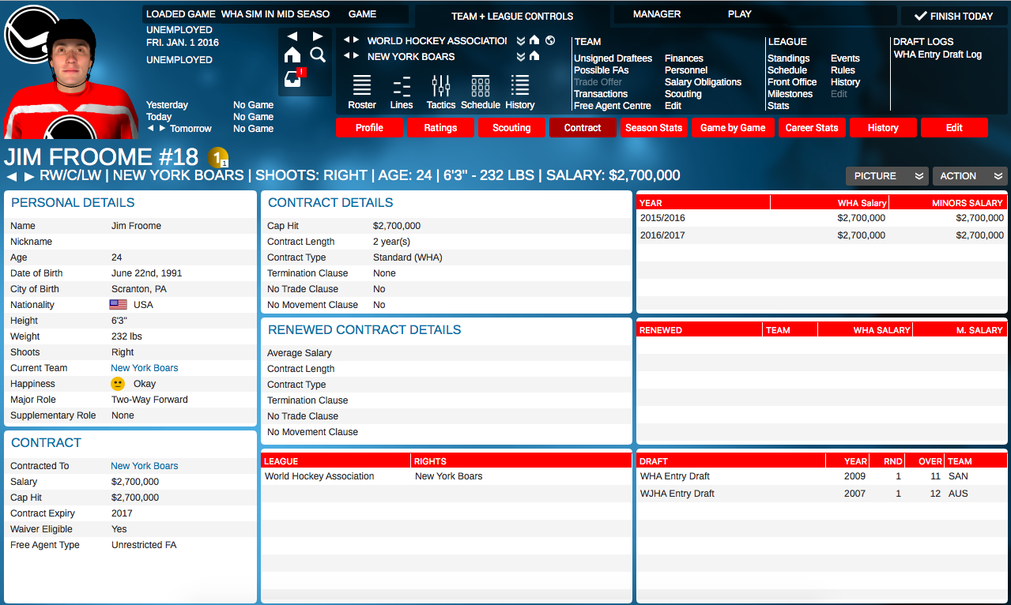1011x605 pixels.
Task: Expand the New York Boars team dropdown
Action: (x=521, y=56)
